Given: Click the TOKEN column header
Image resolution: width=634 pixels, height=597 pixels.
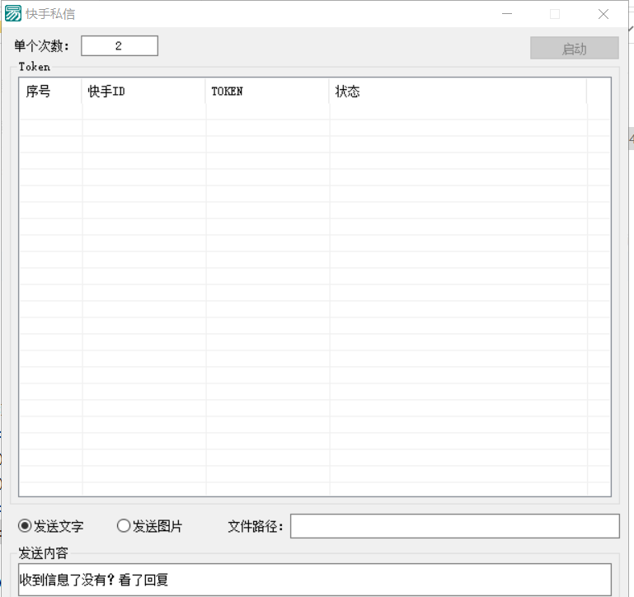Looking at the screenshot, I should point(267,92).
